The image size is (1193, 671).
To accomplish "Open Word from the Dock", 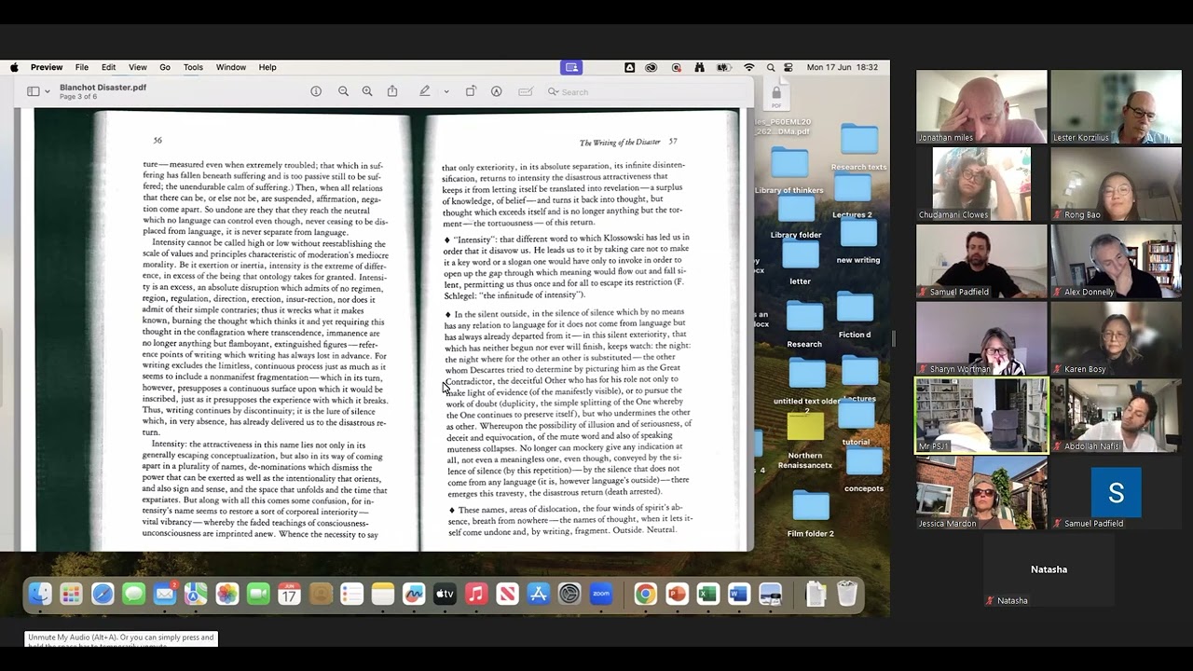I will click(739, 594).
